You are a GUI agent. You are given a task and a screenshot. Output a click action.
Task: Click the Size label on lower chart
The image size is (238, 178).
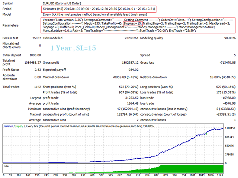tap(6, 166)
